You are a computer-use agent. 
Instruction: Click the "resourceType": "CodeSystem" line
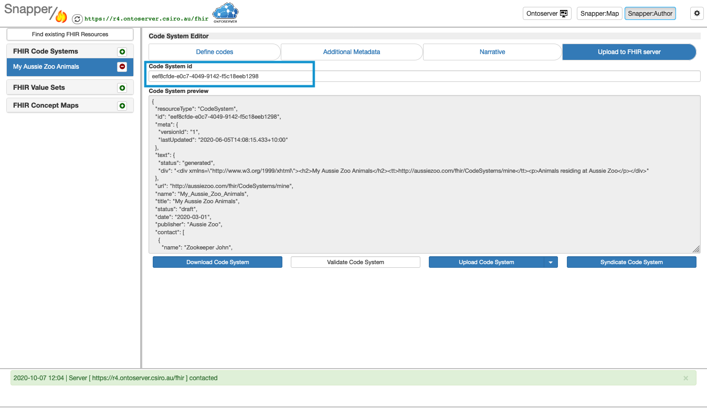tap(196, 109)
